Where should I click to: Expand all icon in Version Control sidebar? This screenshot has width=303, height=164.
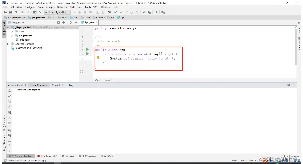tap(9, 141)
